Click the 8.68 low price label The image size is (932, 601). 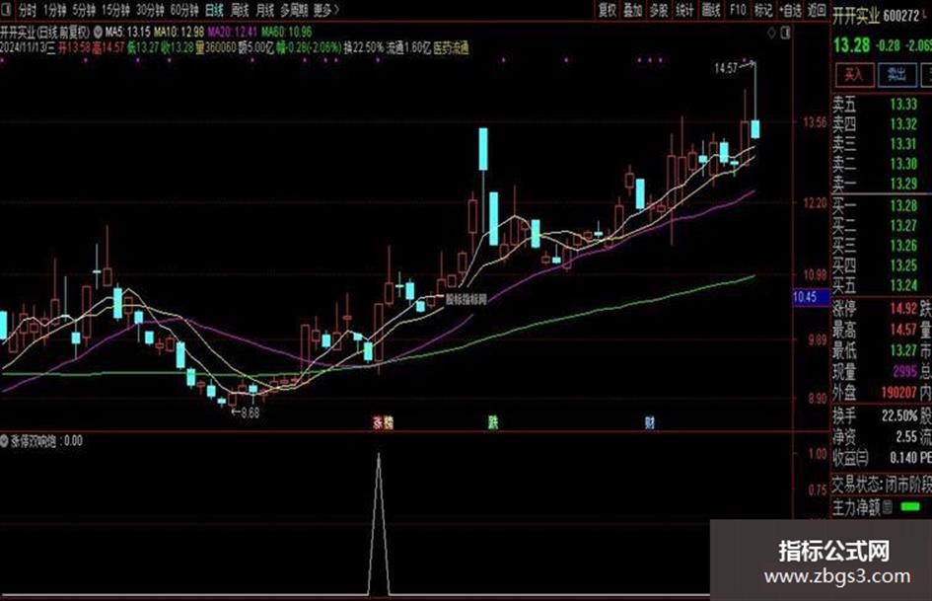[x=250, y=413]
